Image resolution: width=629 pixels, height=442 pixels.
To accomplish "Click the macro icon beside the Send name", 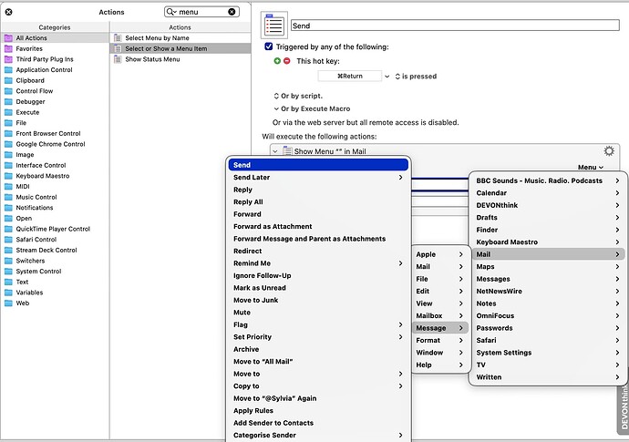I will (274, 26).
